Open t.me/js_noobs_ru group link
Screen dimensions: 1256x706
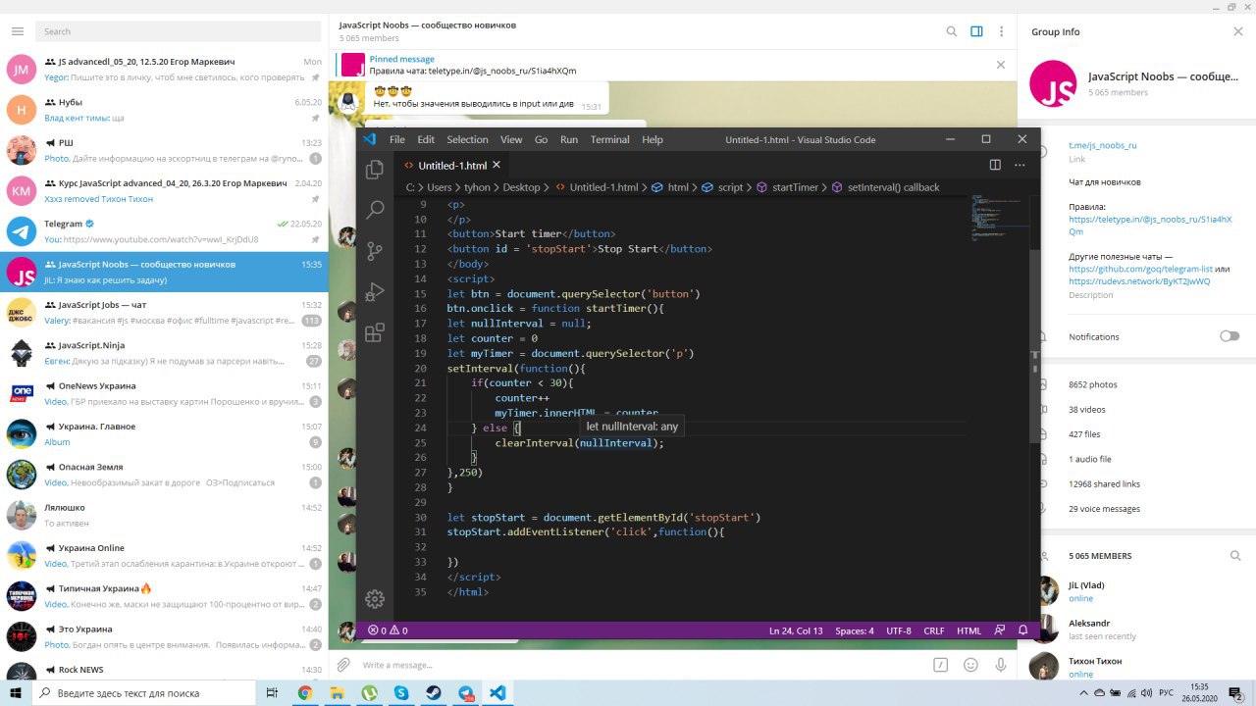[1103, 145]
